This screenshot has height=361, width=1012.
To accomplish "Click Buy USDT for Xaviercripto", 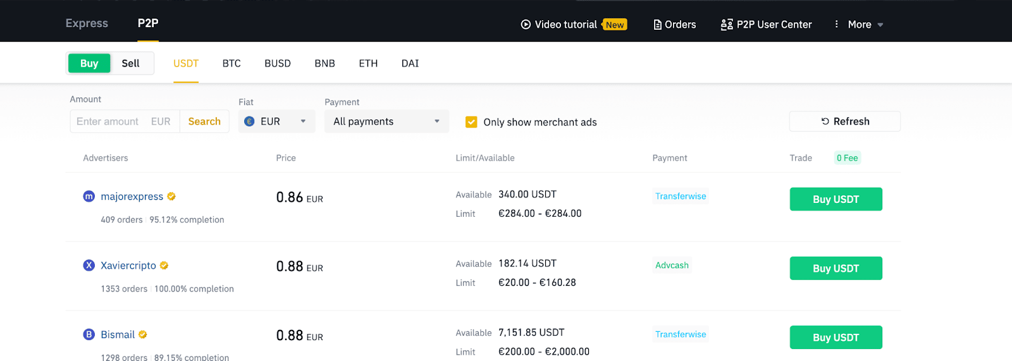I will 836,268.
